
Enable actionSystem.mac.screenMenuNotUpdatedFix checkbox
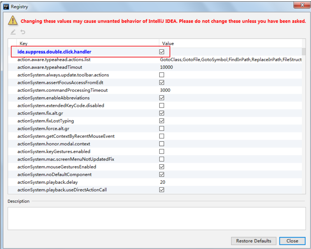point(162,159)
